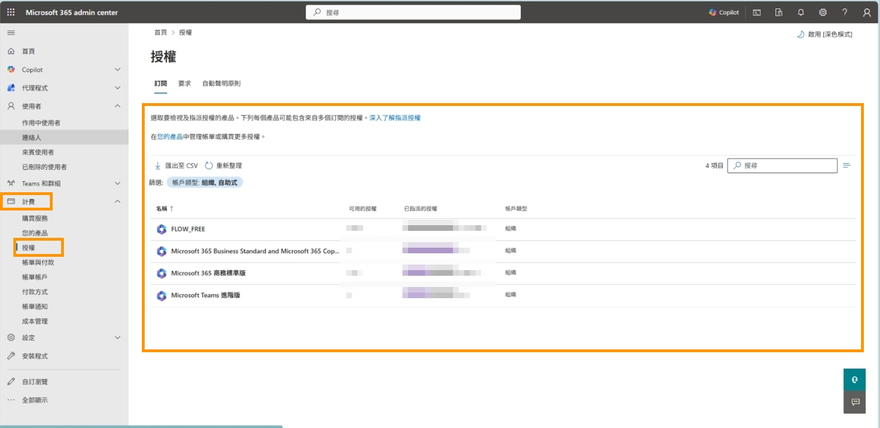Select 授權 in the sidebar

pyautogui.click(x=28, y=248)
